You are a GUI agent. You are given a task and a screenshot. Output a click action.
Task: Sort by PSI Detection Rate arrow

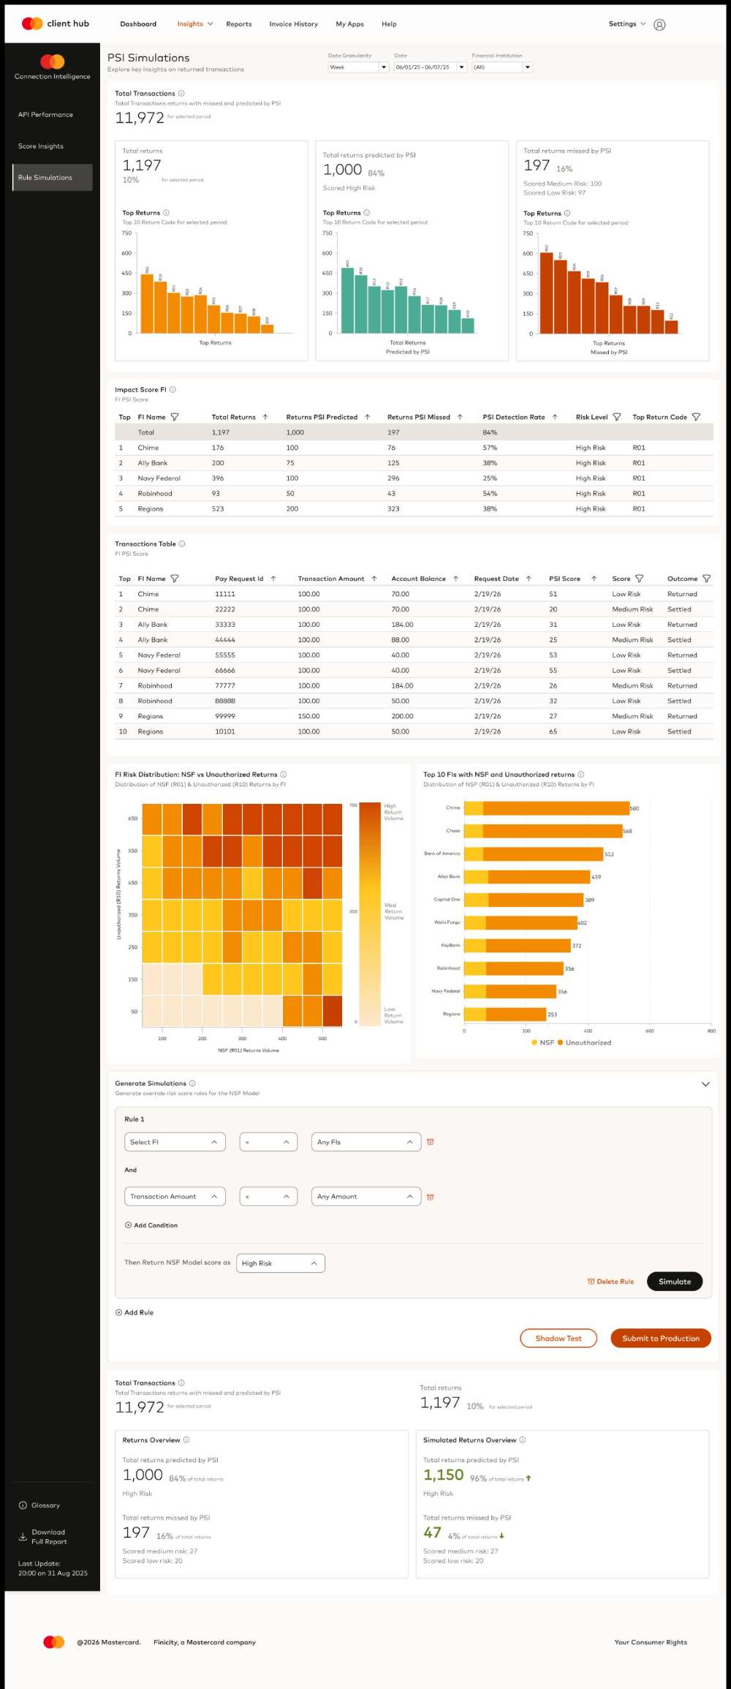[x=555, y=417]
